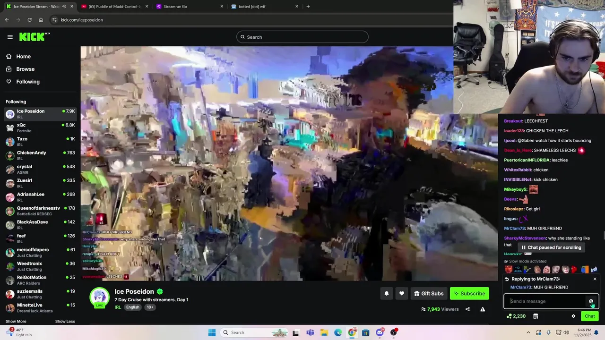The width and height of the screenshot is (605, 340).
Task: Go back in the browser
Action: [x=7, y=20]
